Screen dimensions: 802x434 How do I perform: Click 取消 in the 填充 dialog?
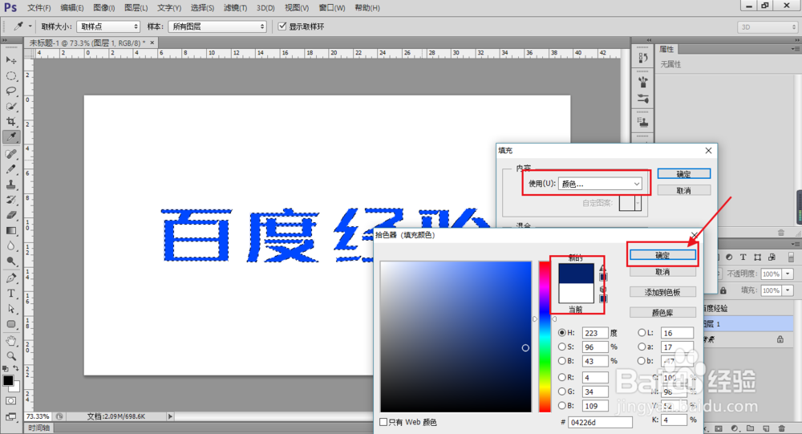(x=684, y=190)
